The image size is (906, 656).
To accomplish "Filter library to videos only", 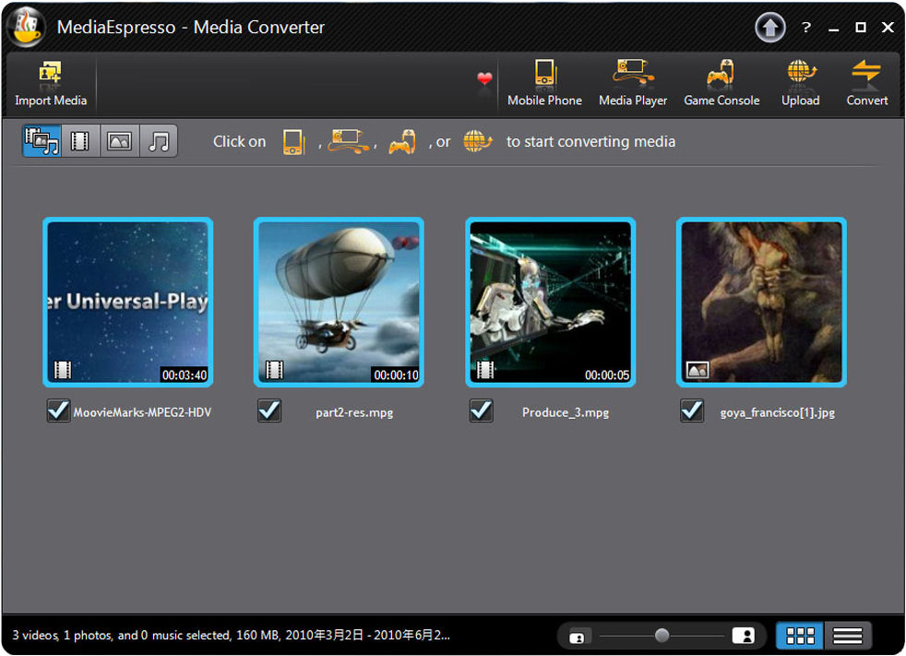I will 80,141.
